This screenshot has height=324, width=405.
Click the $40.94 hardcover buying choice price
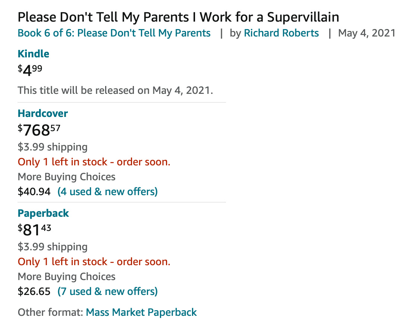pyautogui.click(x=34, y=192)
